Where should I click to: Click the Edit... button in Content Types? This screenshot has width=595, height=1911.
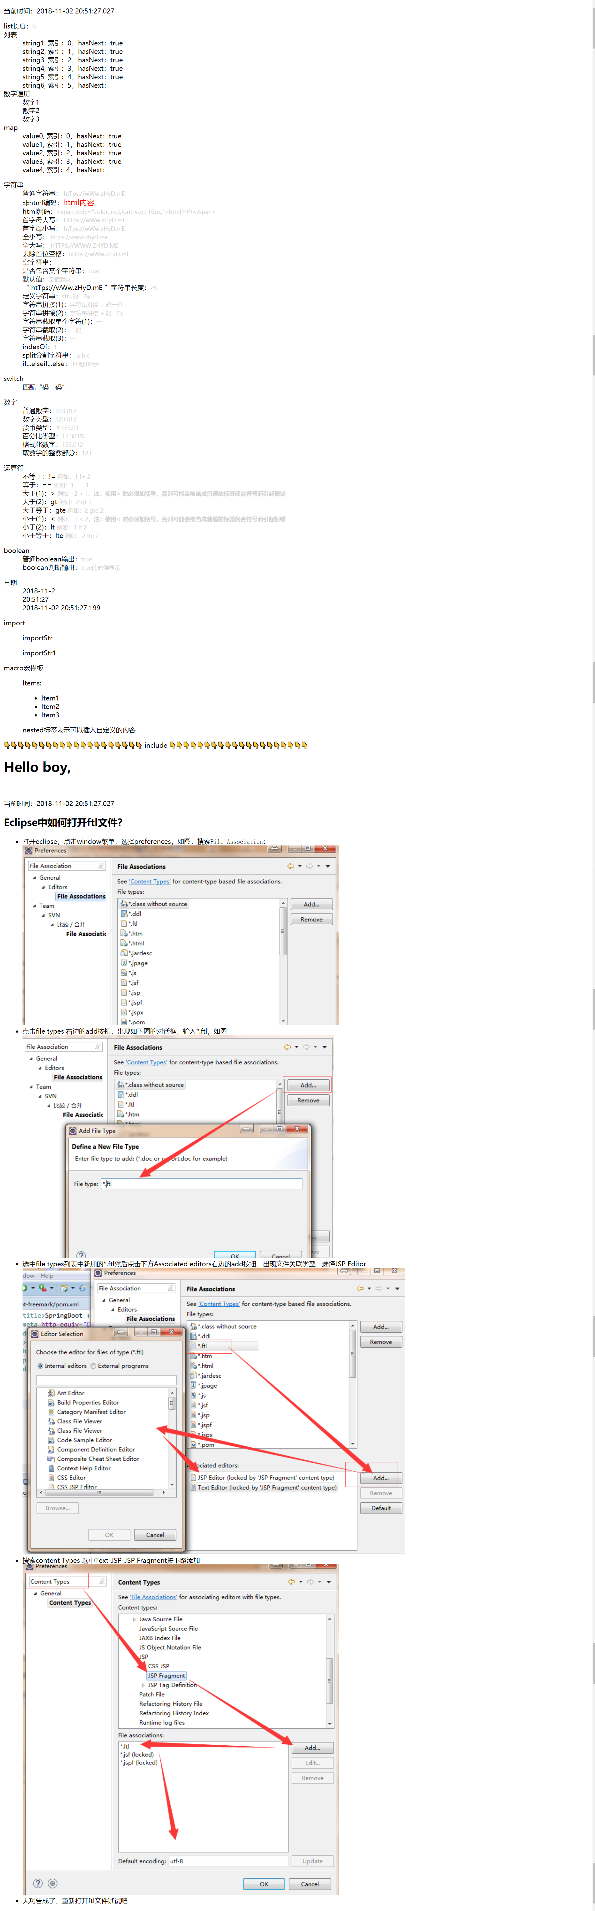[313, 1763]
